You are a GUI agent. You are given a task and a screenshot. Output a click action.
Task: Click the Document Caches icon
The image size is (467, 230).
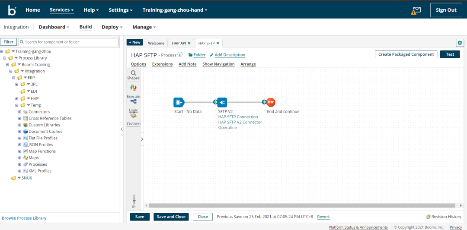(x=26, y=131)
